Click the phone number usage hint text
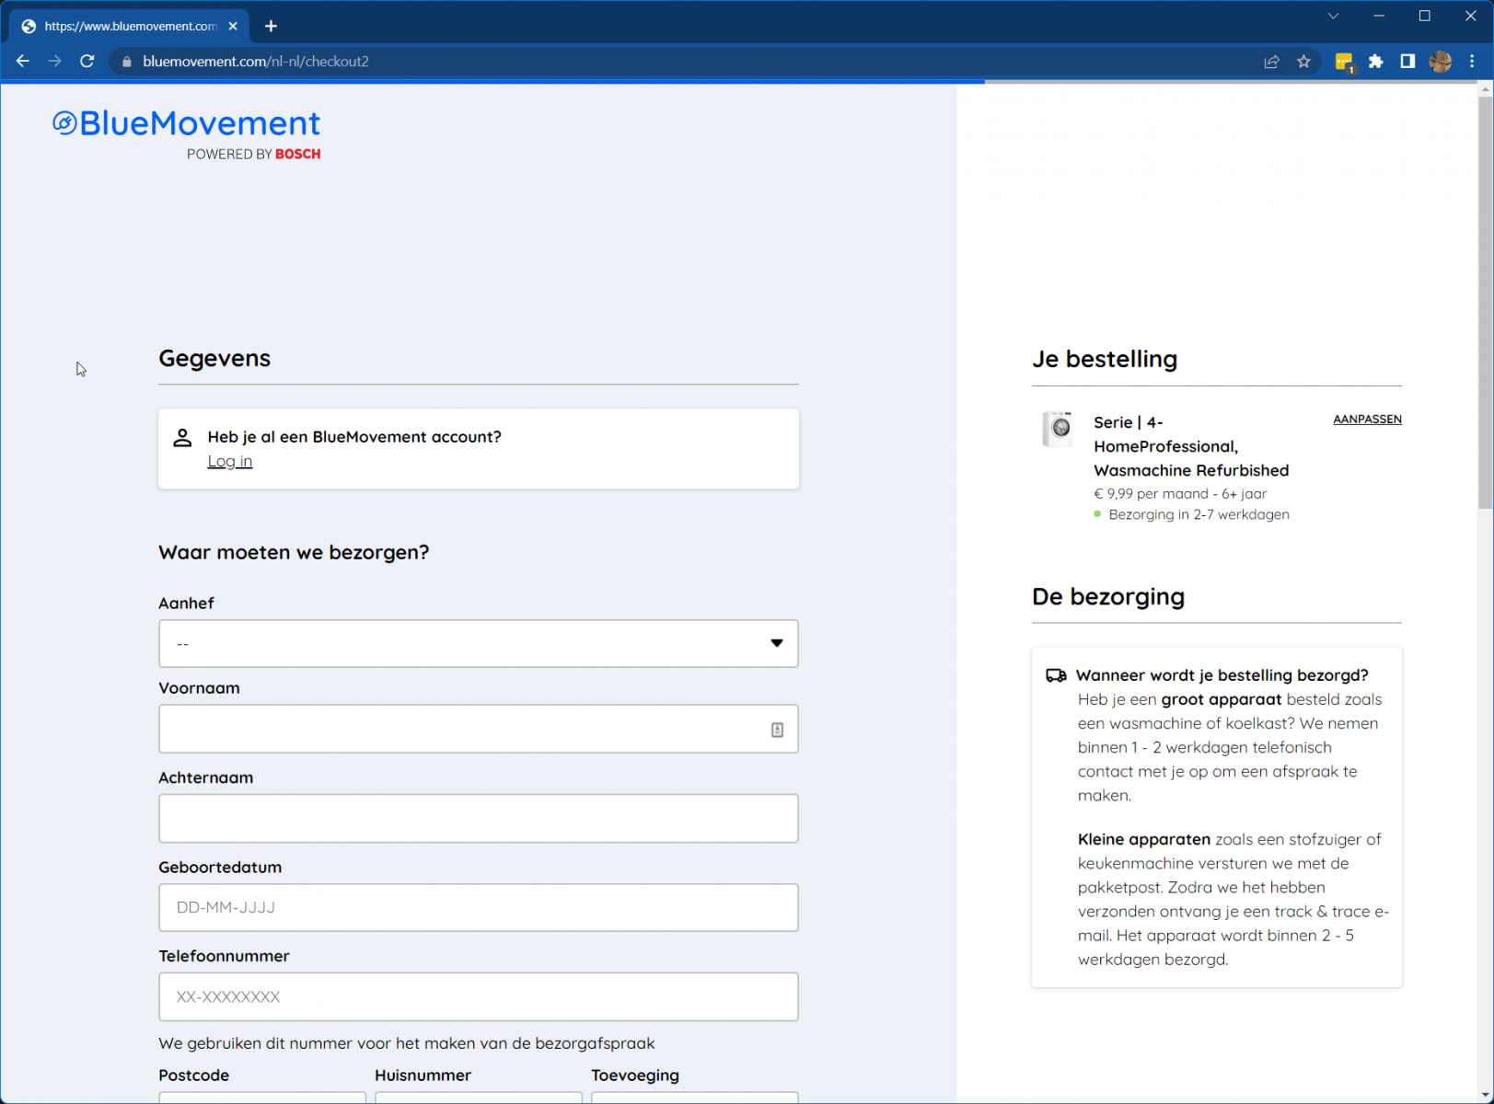The height and width of the screenshot is (1104, 1494). [x=407, y=1043]
